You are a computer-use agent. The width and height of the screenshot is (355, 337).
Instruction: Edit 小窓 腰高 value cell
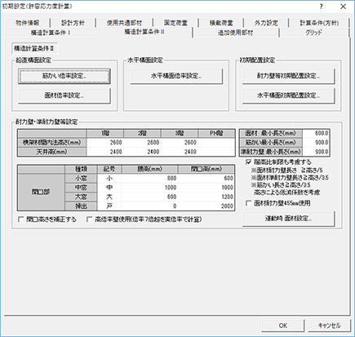pos(150,179)
